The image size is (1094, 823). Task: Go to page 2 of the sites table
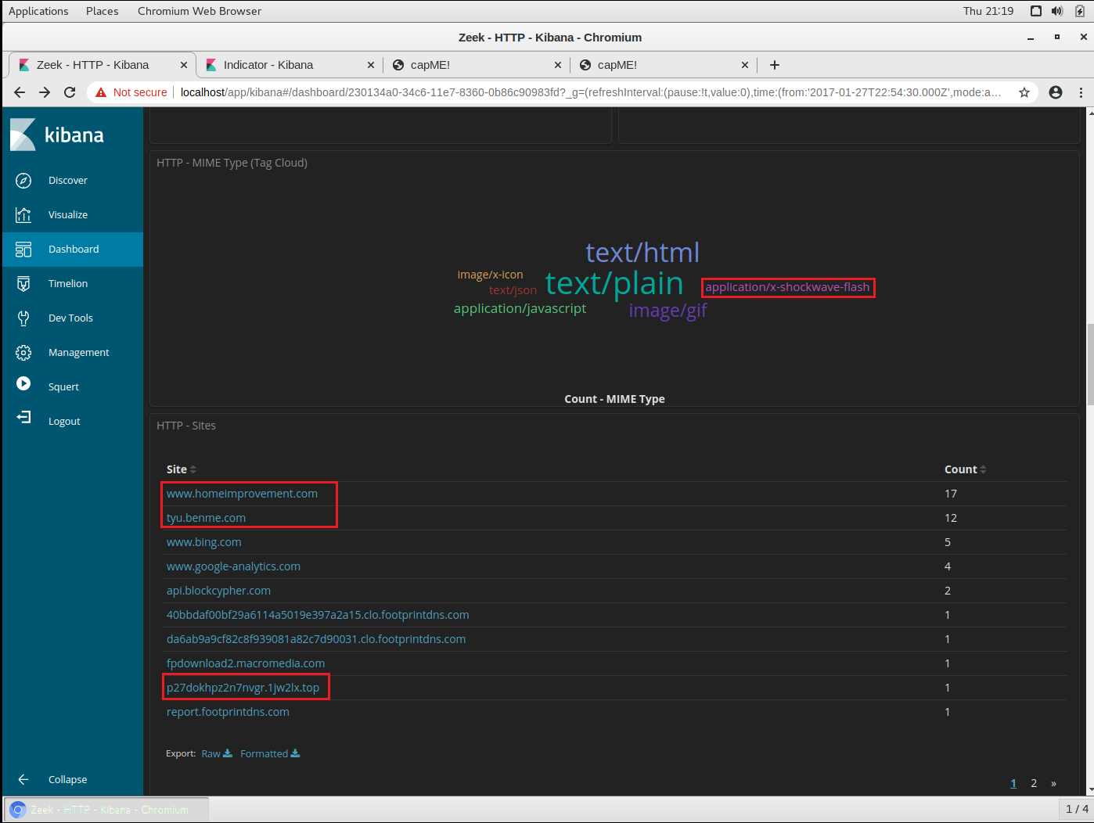pyautogui.click(x=1034, y=783)
